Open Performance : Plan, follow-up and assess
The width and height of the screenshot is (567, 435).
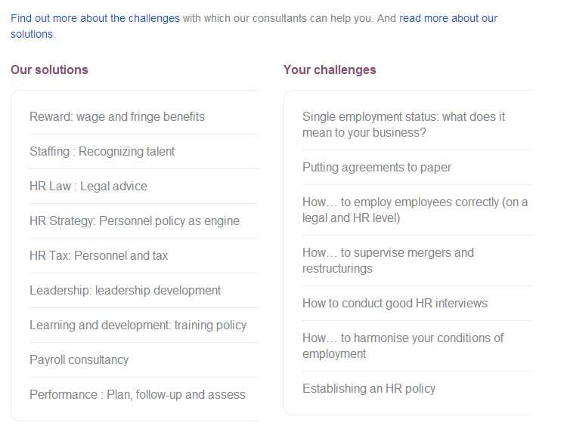pos(138,394)
